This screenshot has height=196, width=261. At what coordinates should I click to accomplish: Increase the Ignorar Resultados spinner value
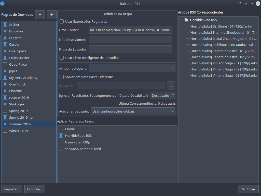pyautogui.click(x=173, y=94)
